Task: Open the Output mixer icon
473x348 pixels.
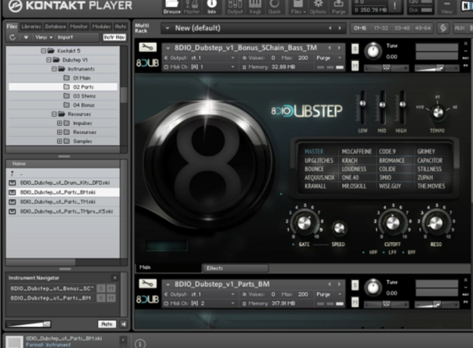Action: 235,6
